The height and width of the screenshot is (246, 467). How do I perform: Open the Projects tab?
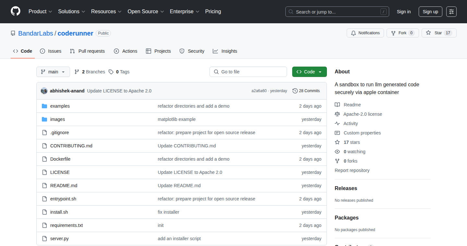(x=158, y=51)
